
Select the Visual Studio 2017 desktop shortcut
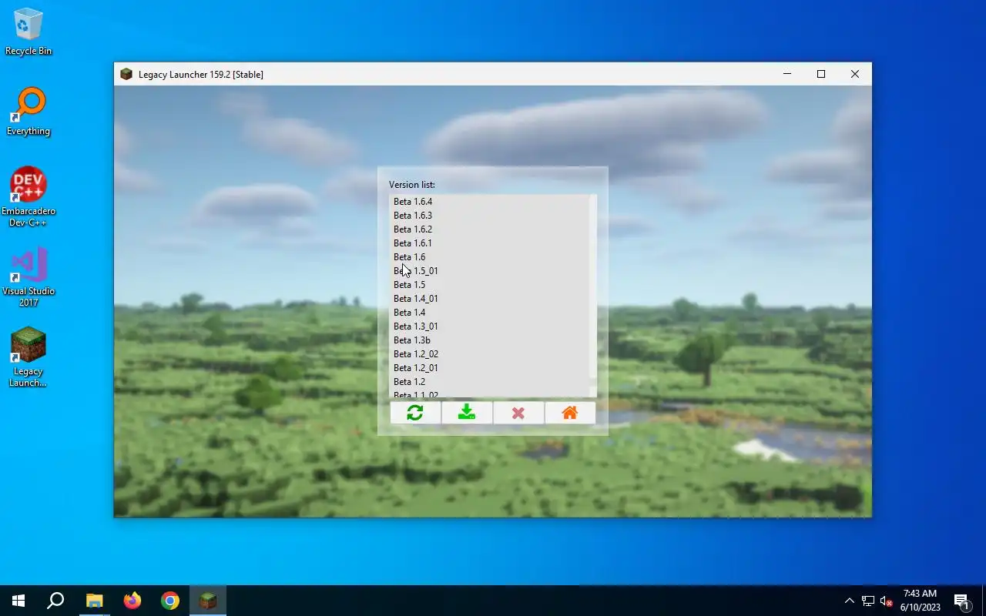point(29,277)
